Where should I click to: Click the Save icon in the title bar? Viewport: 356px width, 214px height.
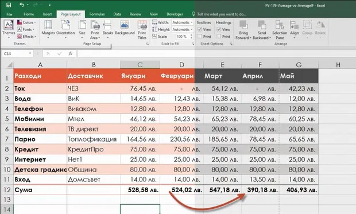(9, 5)
